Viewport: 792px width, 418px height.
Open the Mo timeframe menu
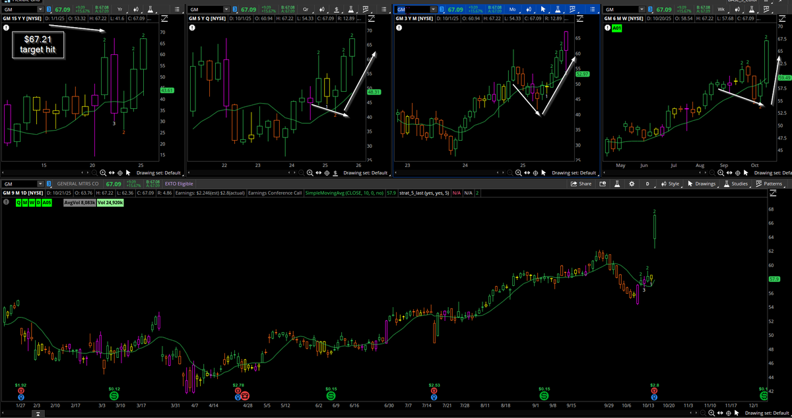coord(513,9)
